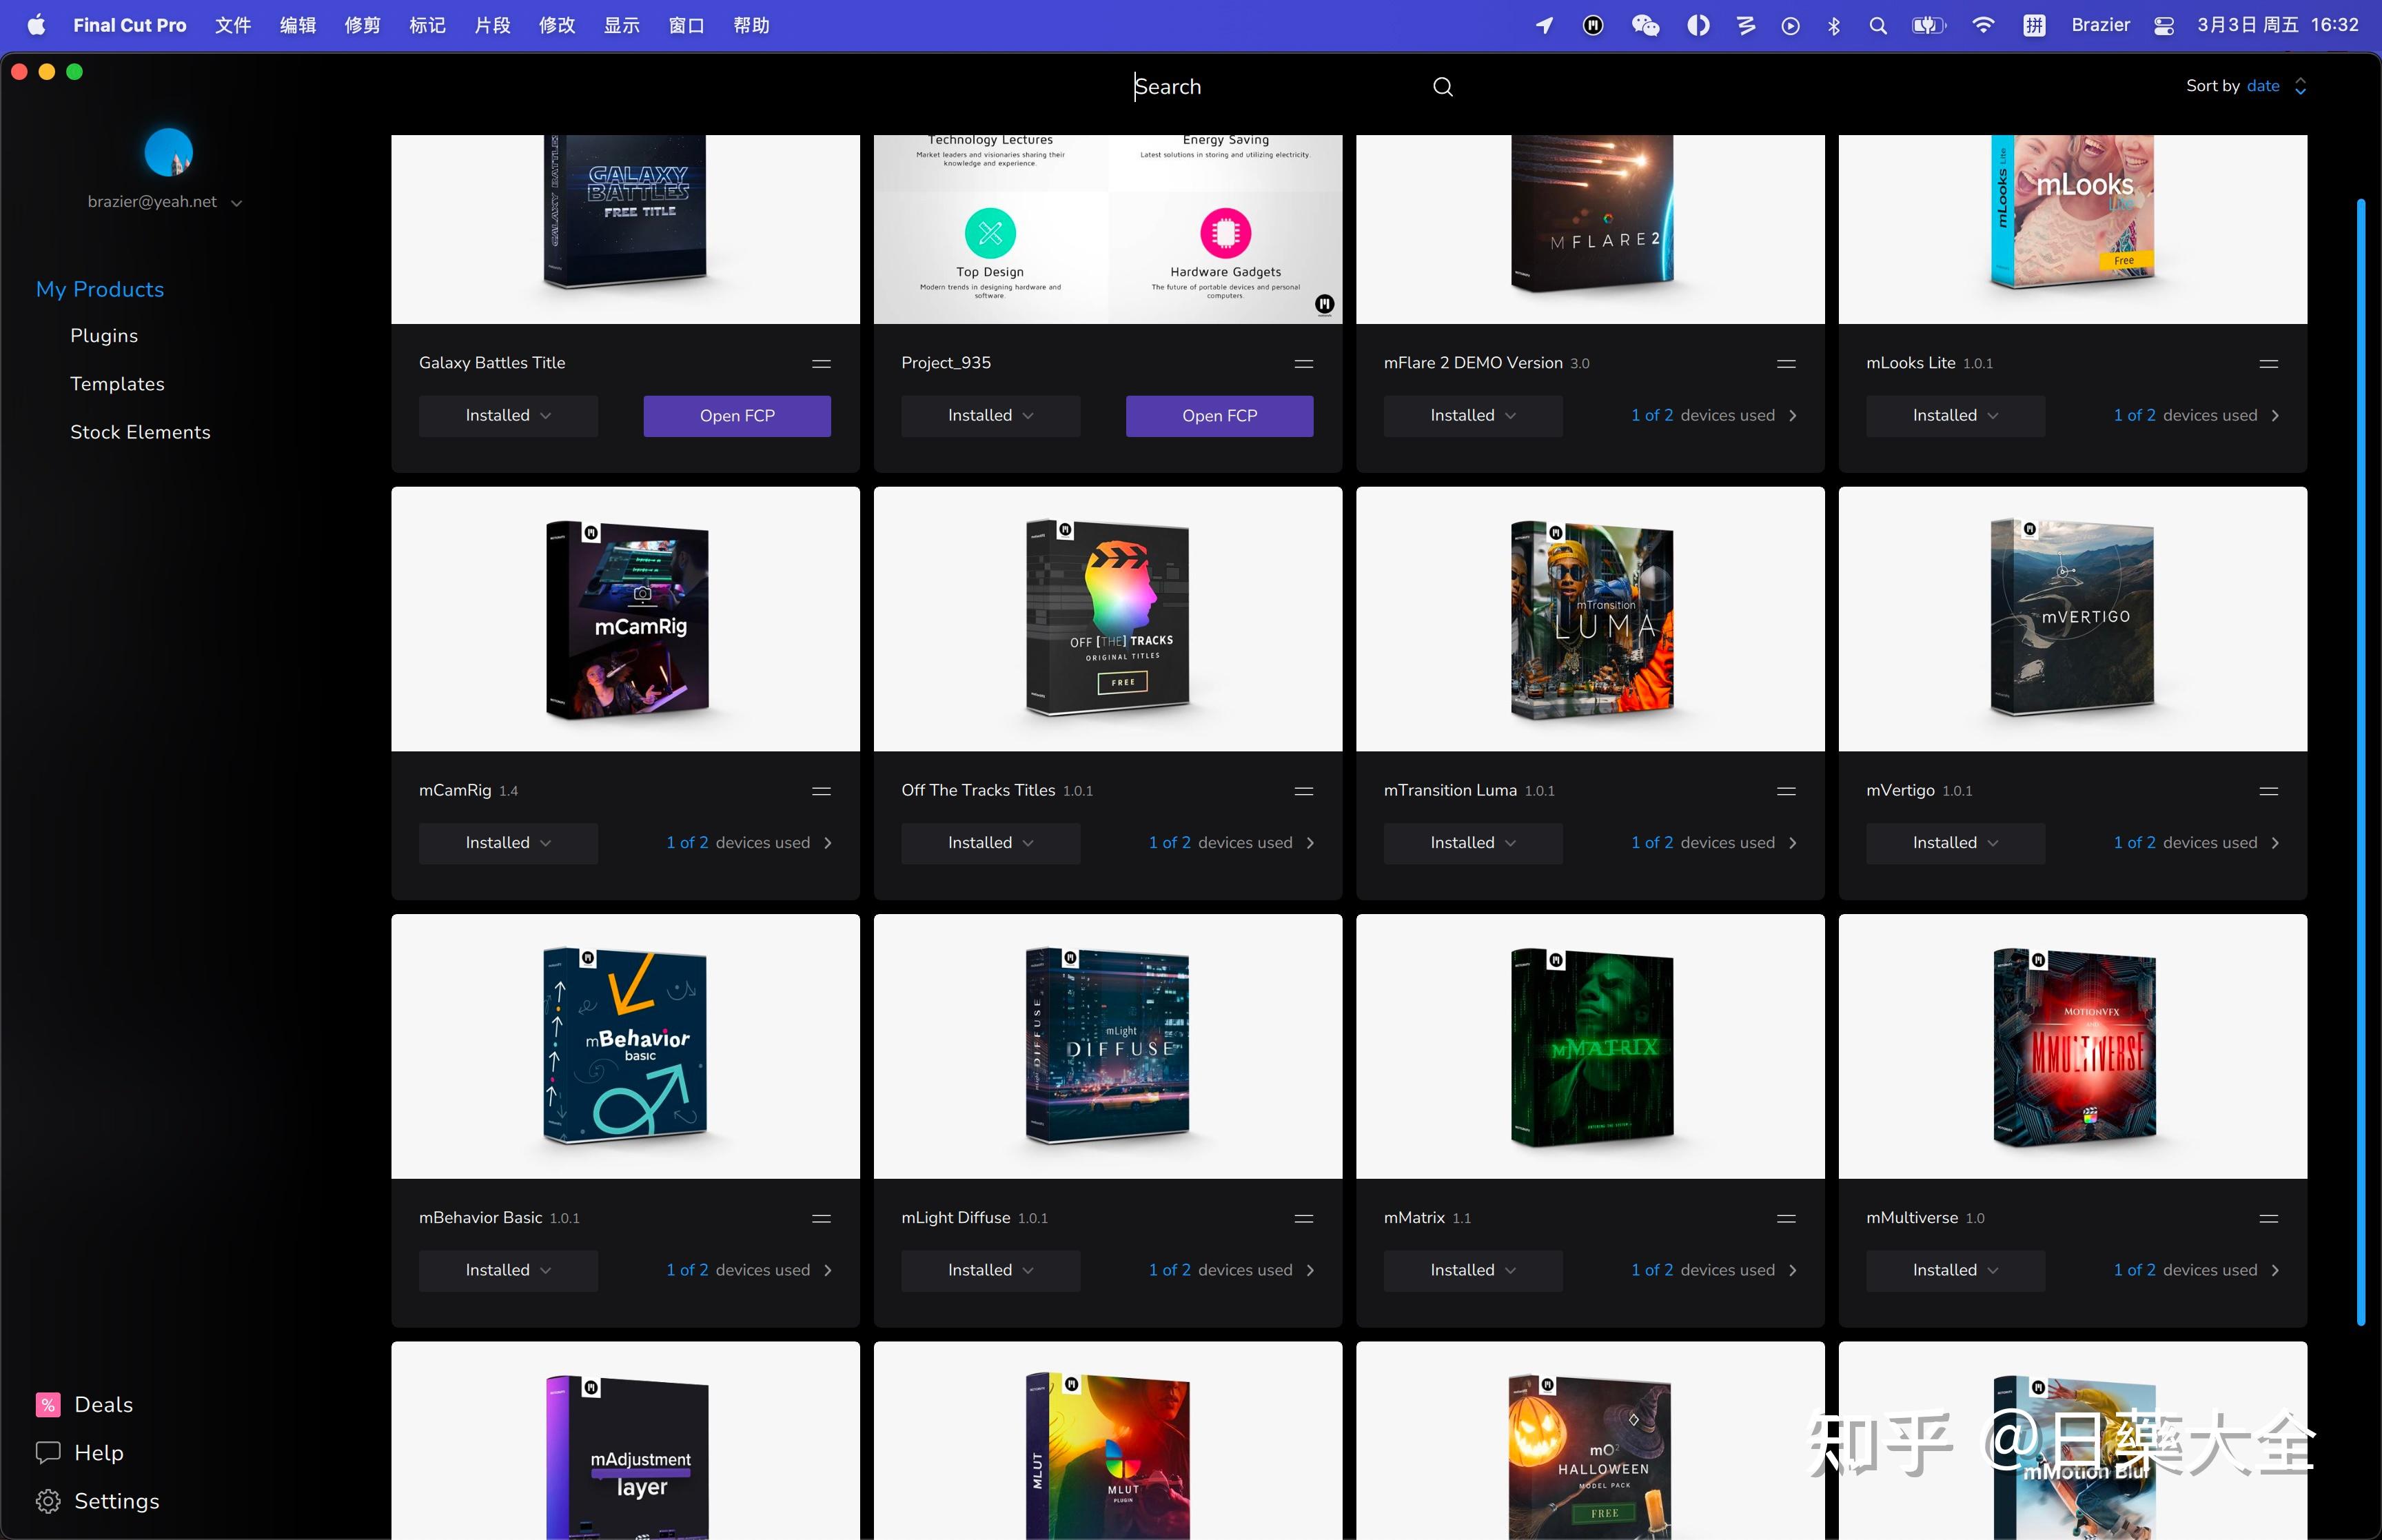
Task: Click options icon for Galaxy Battles Title
Action: pos(821,363)
